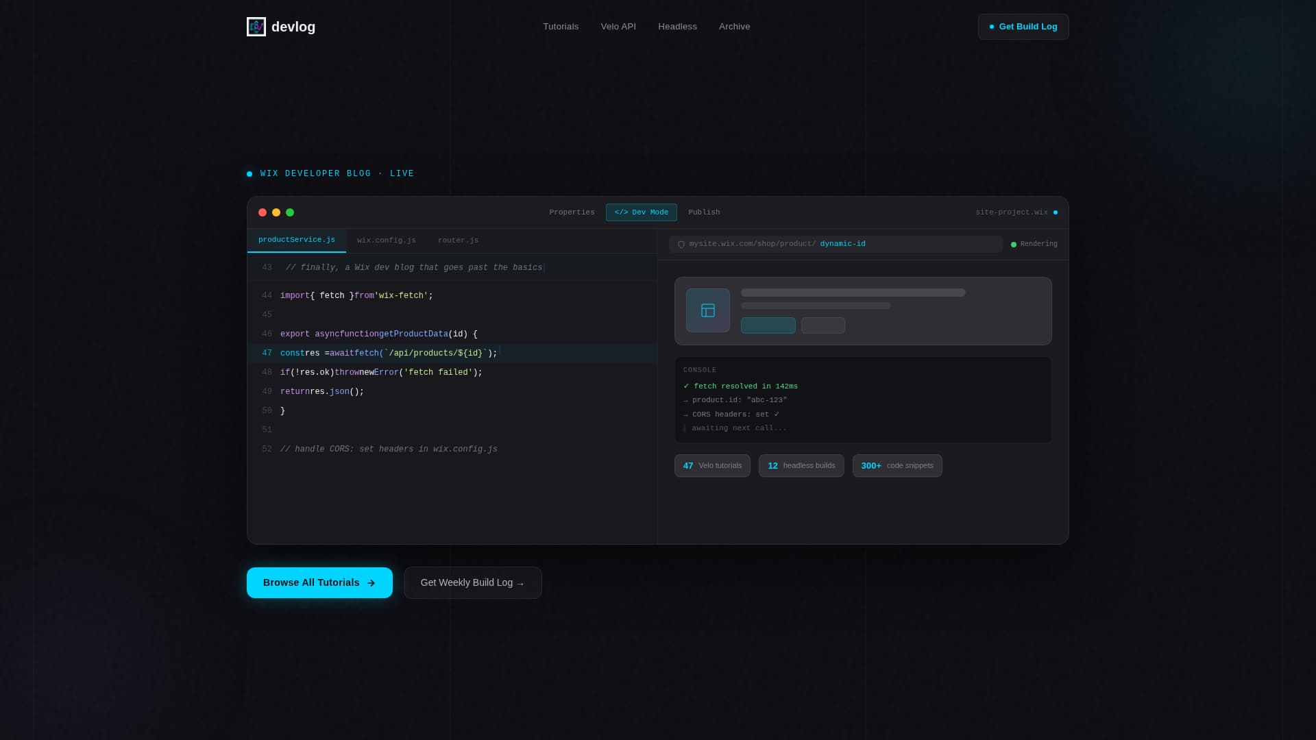The height and width of the screenshot is (740, 1316).
Task: Click the red window dot
Action: 263,212
